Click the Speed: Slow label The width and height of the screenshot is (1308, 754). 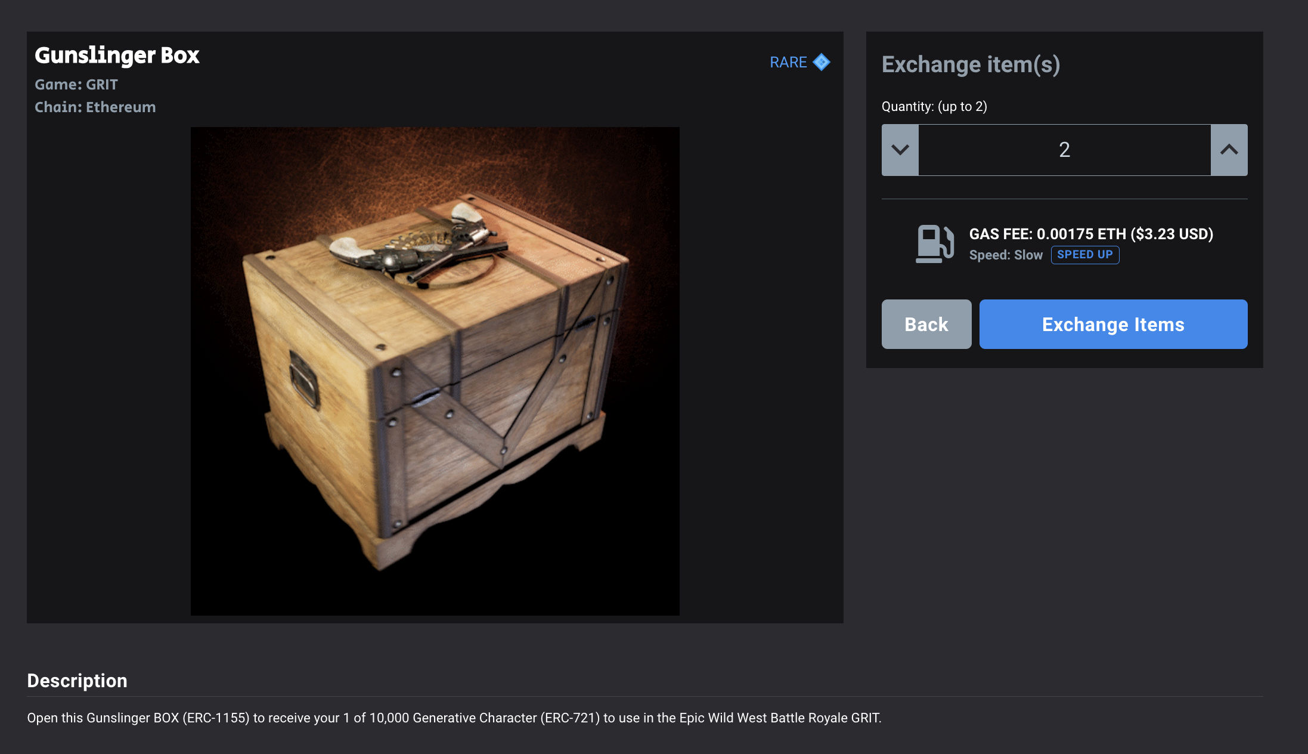pos(1006,255)
